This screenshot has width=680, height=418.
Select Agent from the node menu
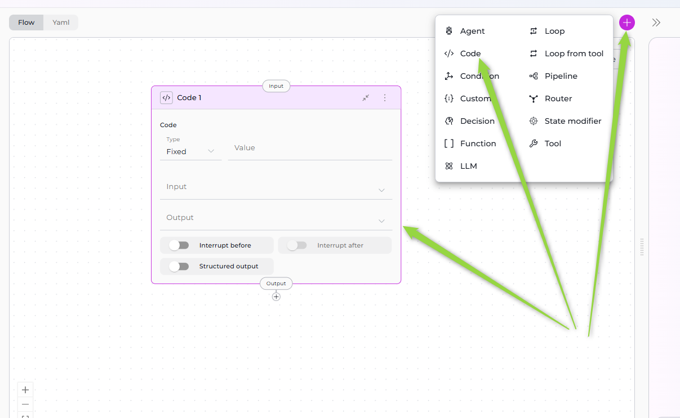pyautogui.click(x=472, y=31)
